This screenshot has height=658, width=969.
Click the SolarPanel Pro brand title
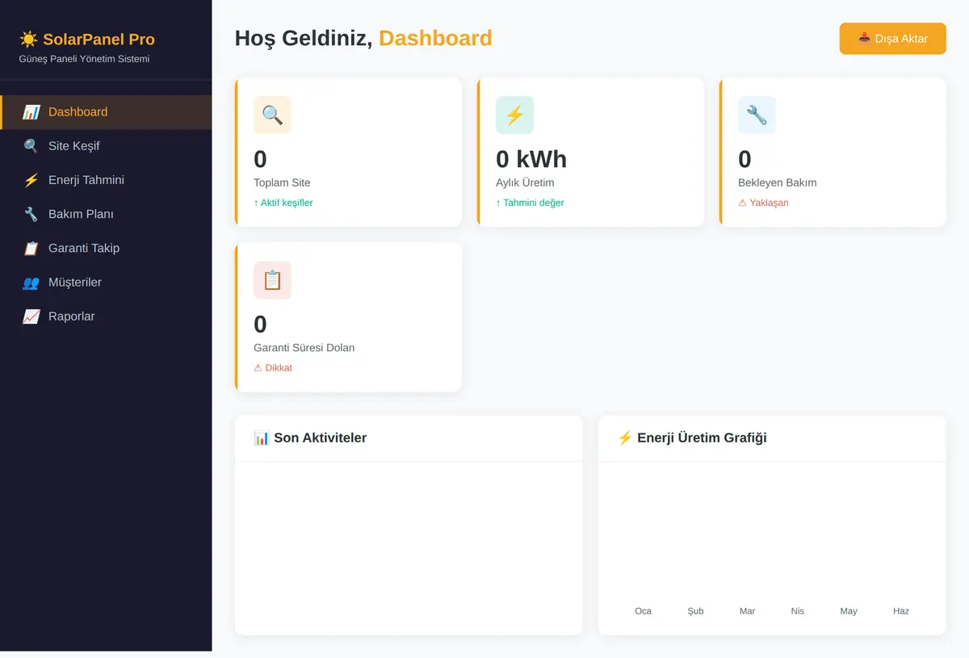pos(99,39)
